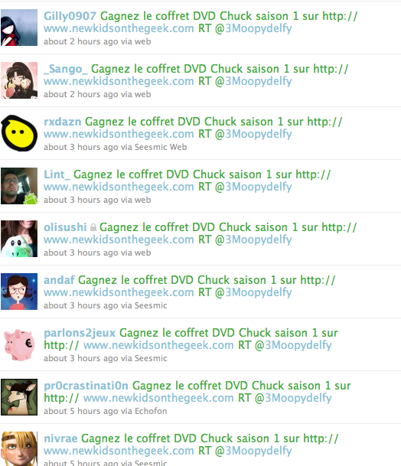Open olisushi's profile picture
401x466 pixels.
pyautogui.click(x=19, y=239)
